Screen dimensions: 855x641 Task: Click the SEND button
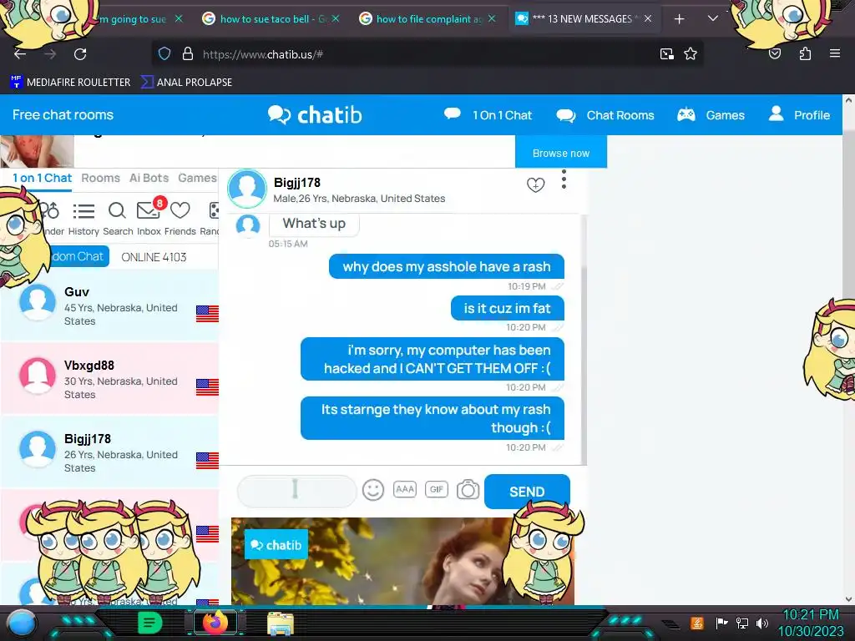[527, 492]
